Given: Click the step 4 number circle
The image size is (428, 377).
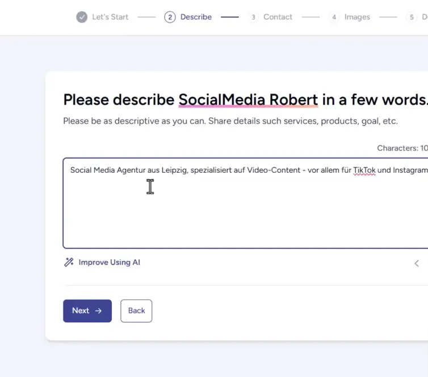Looking at the screenshot, I should tap(334, 17).
